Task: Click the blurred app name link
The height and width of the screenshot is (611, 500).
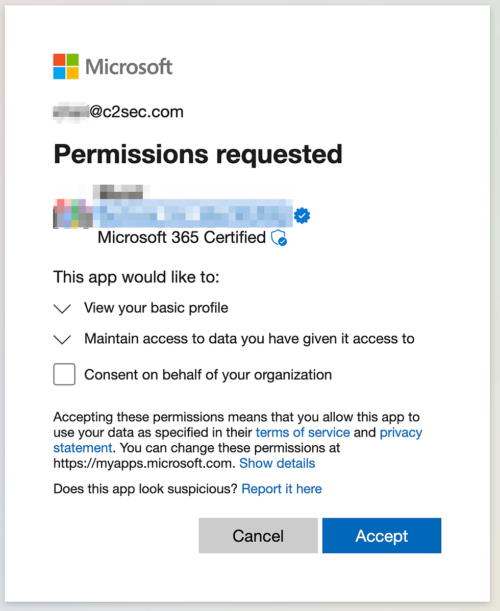Action: (x=193, y=213)
